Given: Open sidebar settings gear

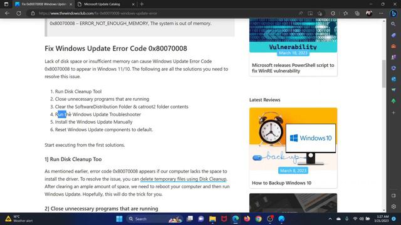Looking at the screenshot, I should pyautogui.click(x=393, y=207).
